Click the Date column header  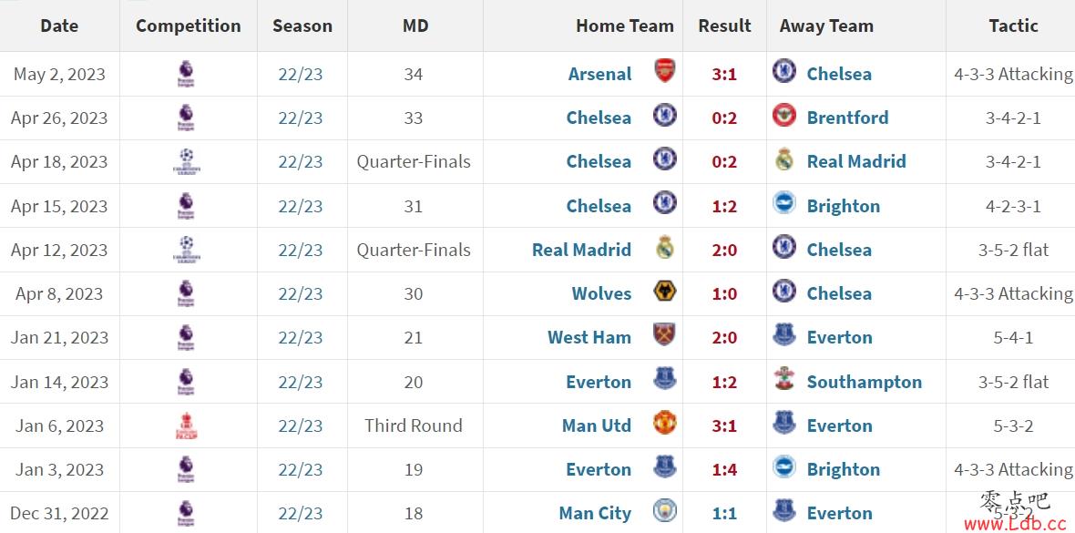[59, 26]
